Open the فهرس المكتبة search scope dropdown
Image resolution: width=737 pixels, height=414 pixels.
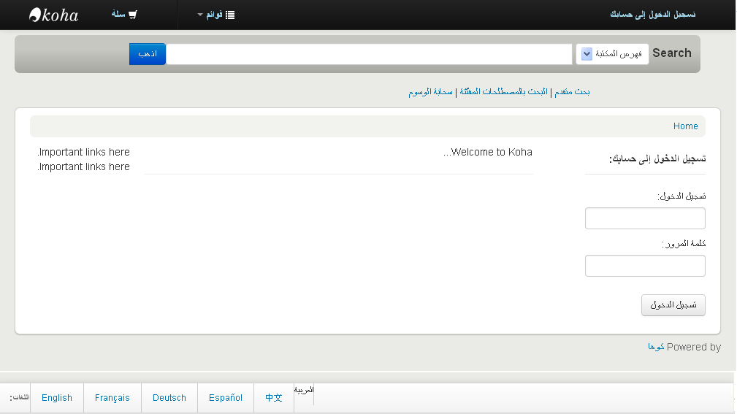point(612,54)
